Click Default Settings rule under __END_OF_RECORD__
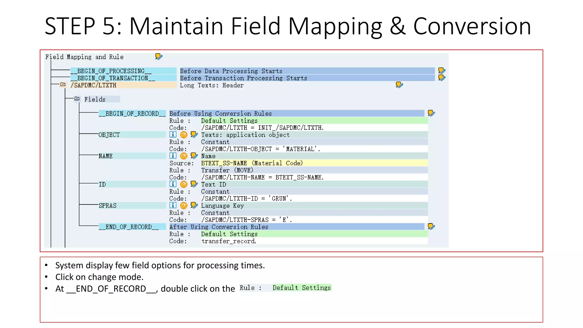Viewport: 583px width, 328px height. pyautogui.click(x=229, y=234)
